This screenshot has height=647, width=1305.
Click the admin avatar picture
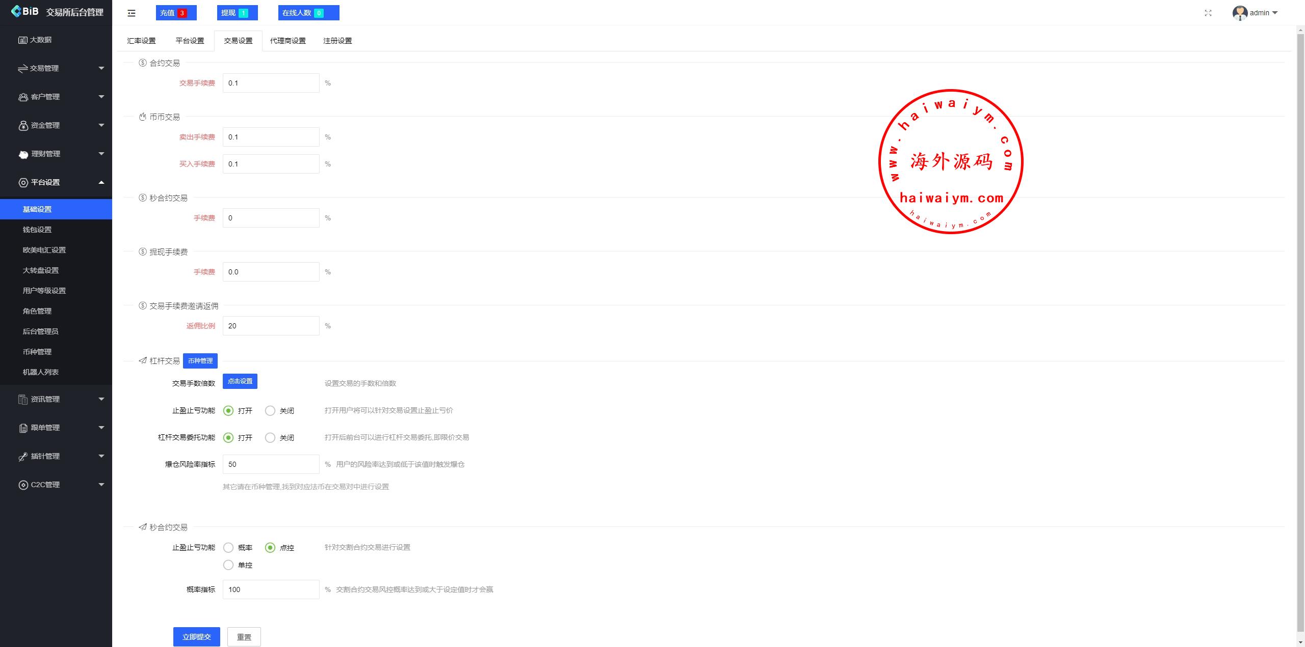[x=1239, y=13]
